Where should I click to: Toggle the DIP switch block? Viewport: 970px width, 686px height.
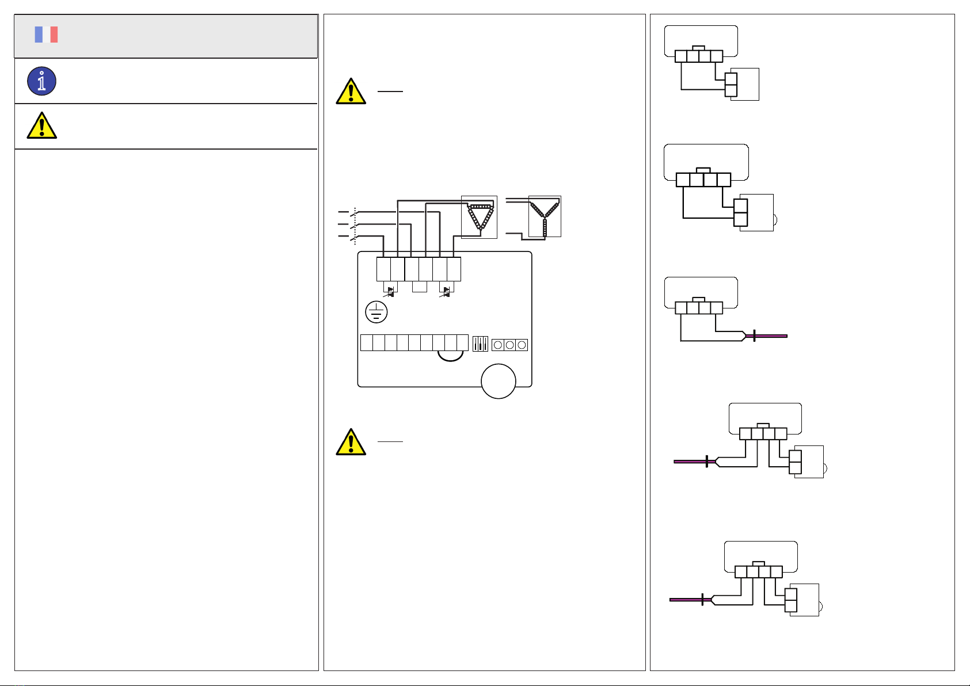[480, 344]
